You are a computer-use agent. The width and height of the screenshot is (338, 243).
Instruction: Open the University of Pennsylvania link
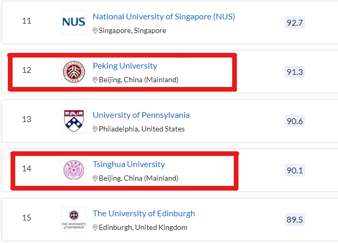click(x=141, y=115)
